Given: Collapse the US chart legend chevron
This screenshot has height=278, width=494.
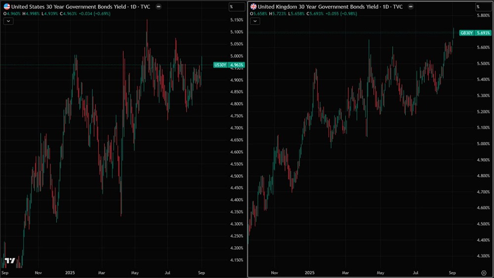Looking at the screenshot, I should coord(8,21).
